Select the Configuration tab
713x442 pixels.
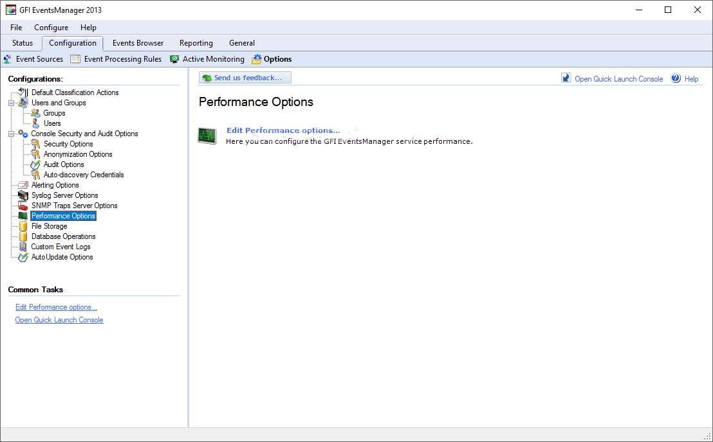pyautogui.click(x=73, y=43)
